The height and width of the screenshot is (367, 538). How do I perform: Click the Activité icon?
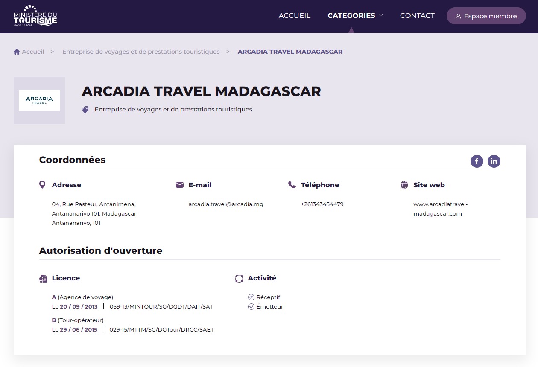tap(239, 278)
